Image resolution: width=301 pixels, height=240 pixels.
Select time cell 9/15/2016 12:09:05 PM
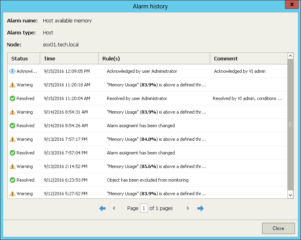click(67, 71)
